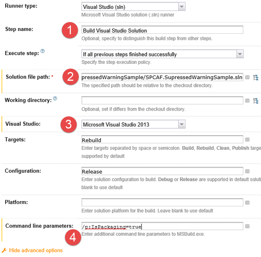
Task: Click parameter picker icon next to Targets
Action: 248,140
